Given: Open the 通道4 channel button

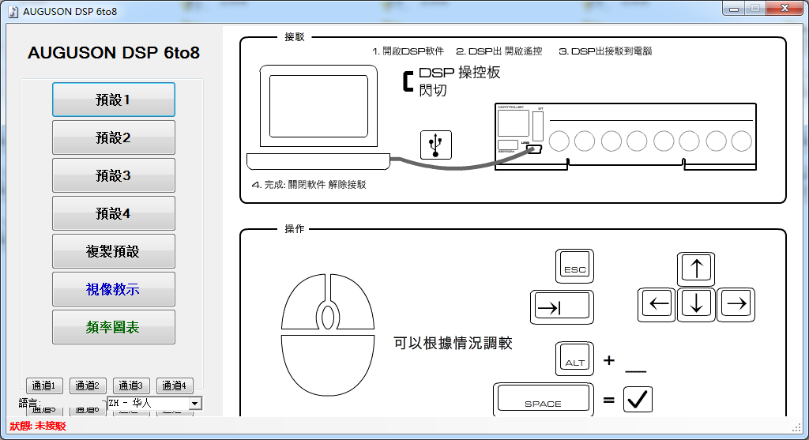Looking at the screenshot, I should click(175, 385).
